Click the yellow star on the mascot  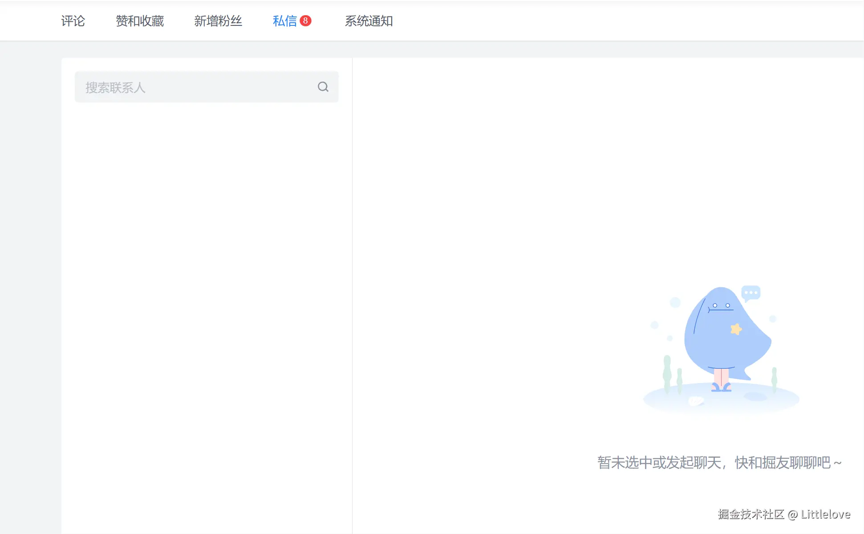click(x=737, y=329)
